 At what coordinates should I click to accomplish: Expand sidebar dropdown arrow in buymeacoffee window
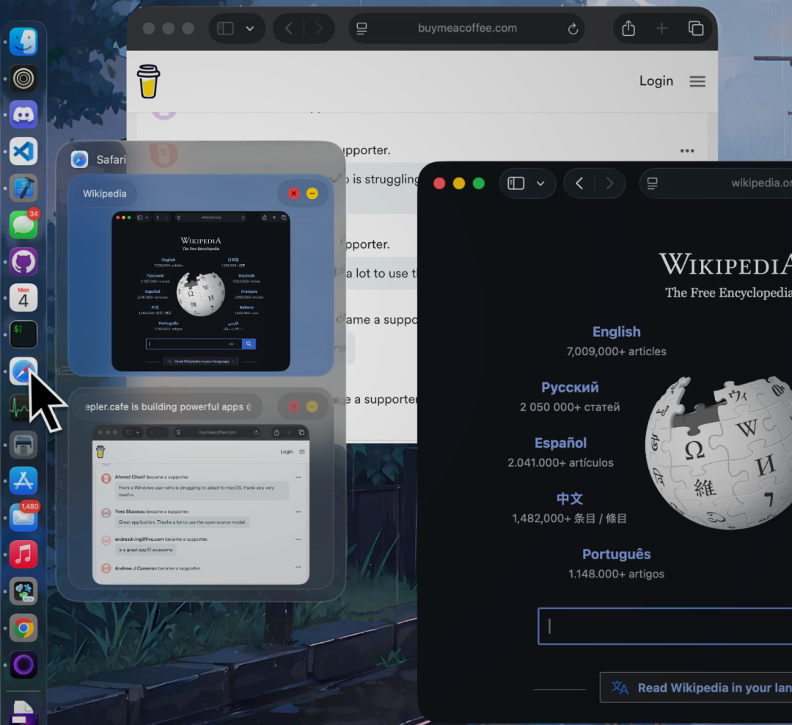coord(249,29)
